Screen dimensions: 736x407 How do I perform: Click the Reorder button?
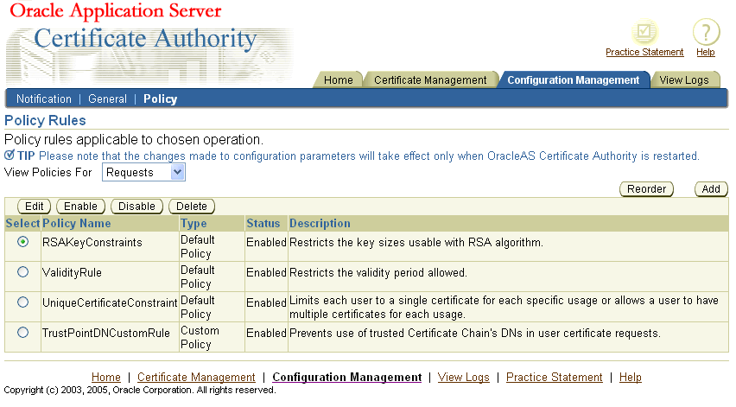(647, 188)
